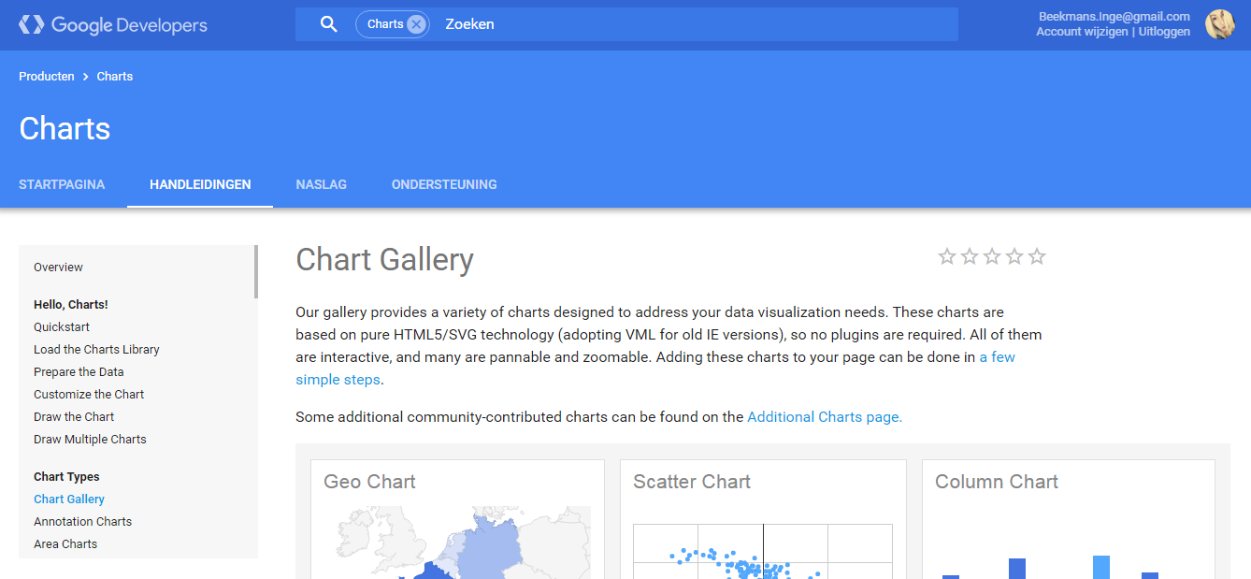Click the sidebar scrollbar handle
This screenshot has height=579, width=1251.
[x=256, y=271]
